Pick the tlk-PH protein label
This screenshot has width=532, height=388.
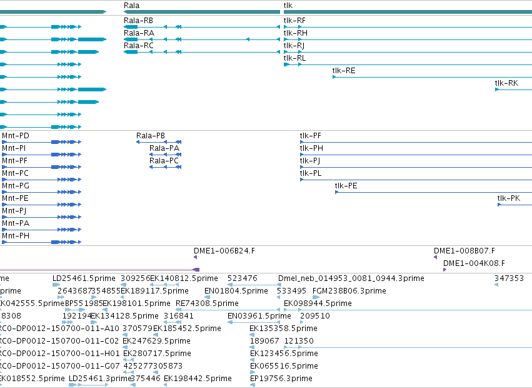tap(311, 148)
